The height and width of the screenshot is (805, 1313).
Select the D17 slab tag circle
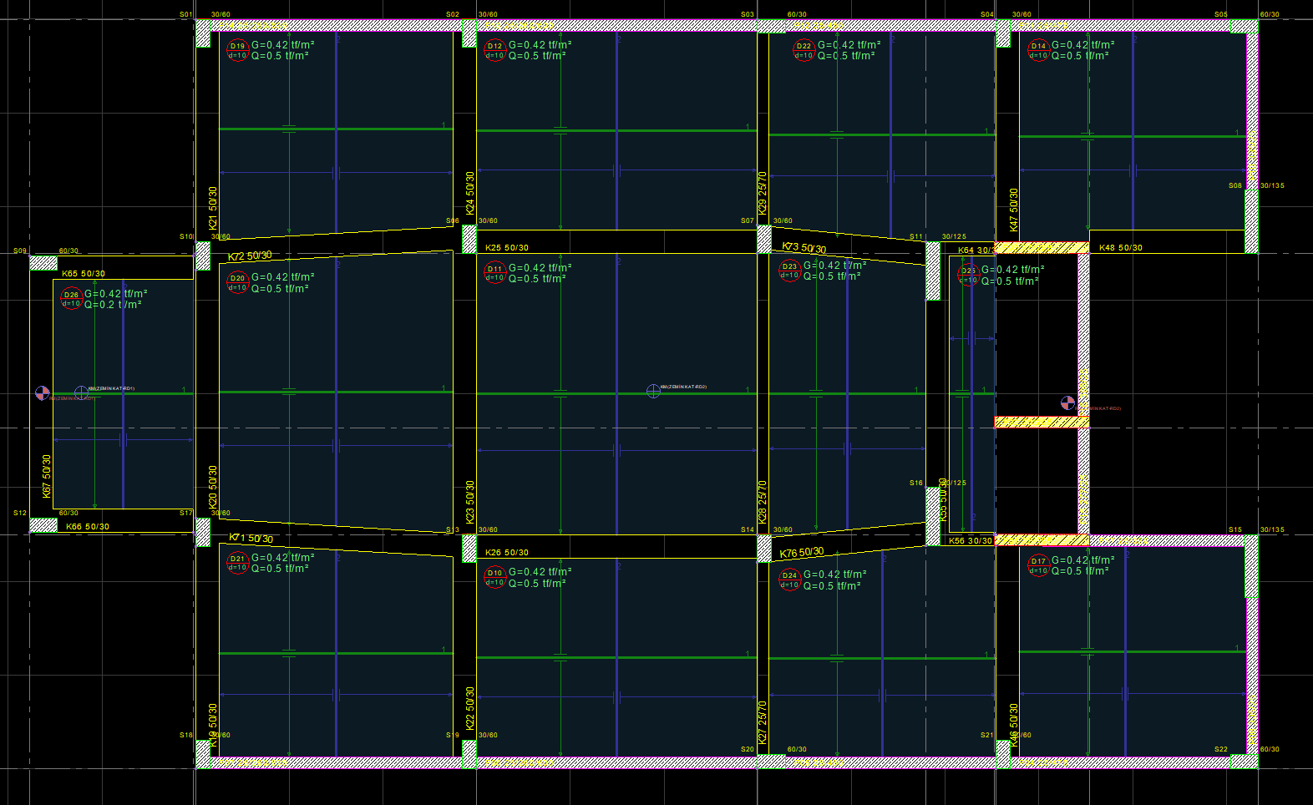coord(1038,566)
